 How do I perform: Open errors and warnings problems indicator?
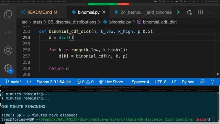pos(85,82)
